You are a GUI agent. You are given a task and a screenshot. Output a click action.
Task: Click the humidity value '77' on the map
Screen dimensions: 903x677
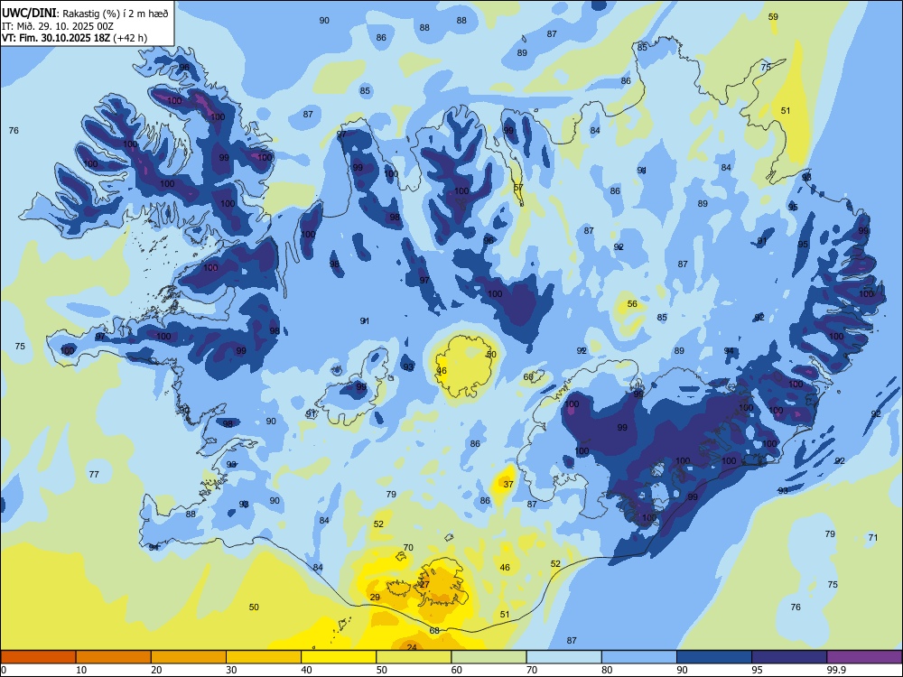pyautogui.click(x=94, y=475)
